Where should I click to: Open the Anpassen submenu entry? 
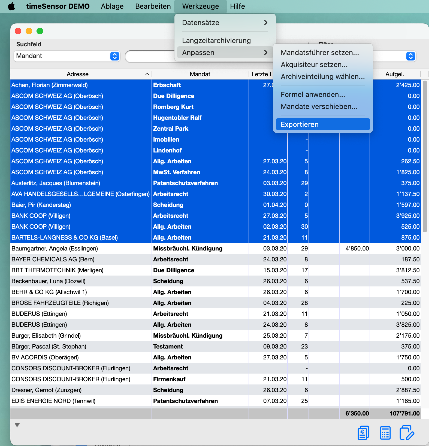tap(225, 53)
